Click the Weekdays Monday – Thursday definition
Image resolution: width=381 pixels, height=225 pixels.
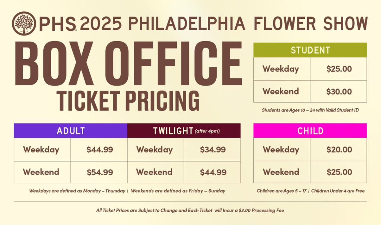(77, 191)
